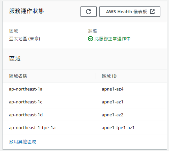Viewport: 169px width, 151px height.
Task: Select the ap-northeast-1c zone name
Action: 25,102
